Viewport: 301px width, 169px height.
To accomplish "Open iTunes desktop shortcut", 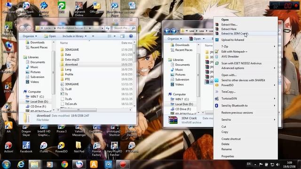I will click(44, 147).
